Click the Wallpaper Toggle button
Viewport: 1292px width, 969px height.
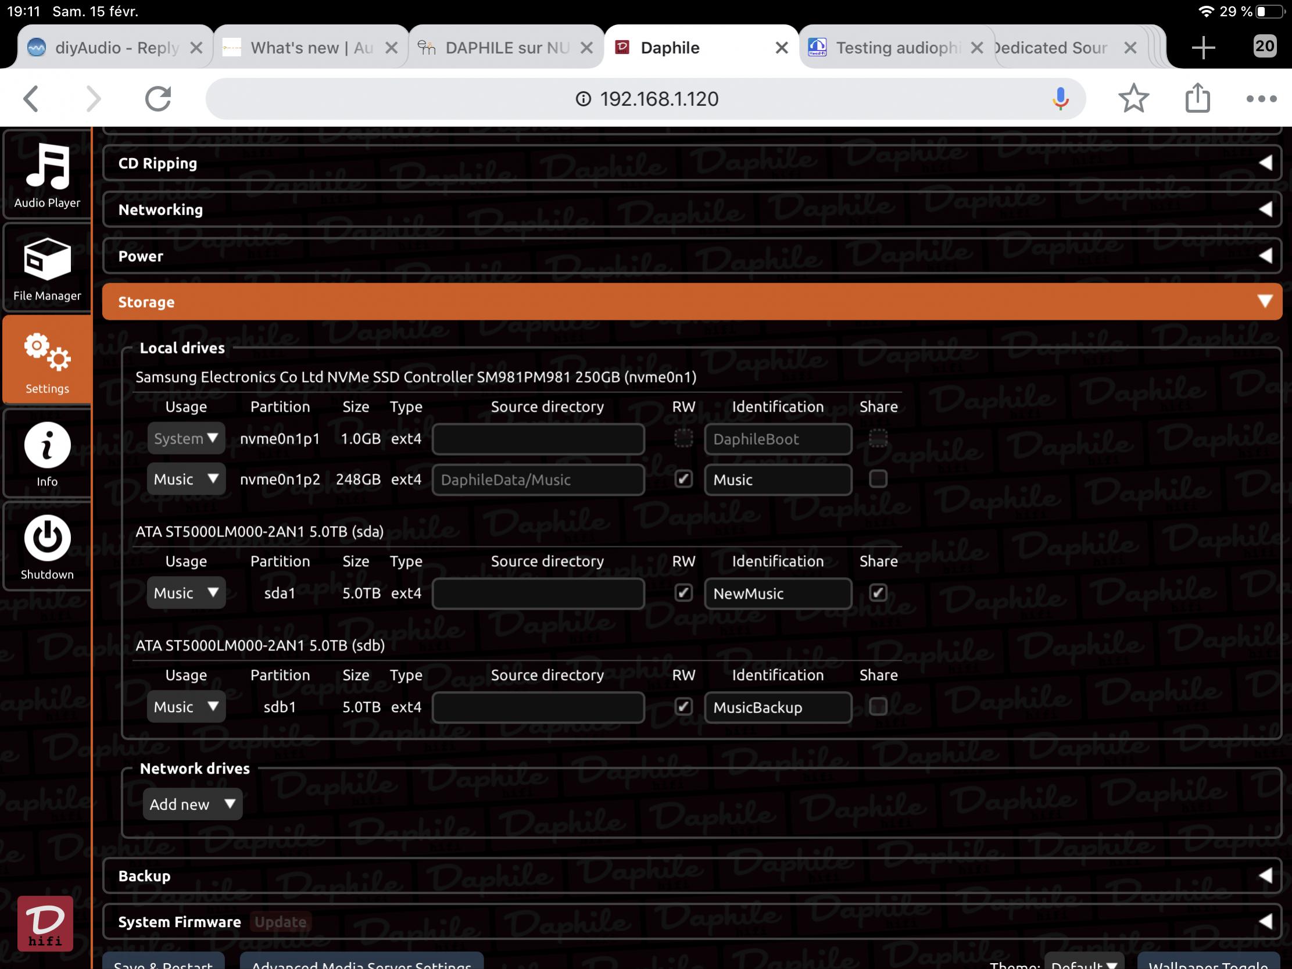(x=1208, y=961)
